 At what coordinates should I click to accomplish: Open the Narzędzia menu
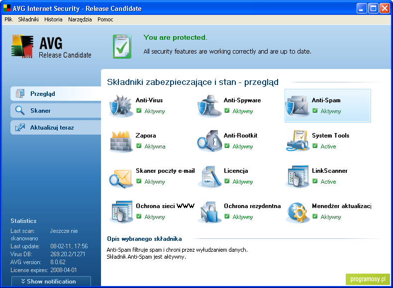(80, 19)
